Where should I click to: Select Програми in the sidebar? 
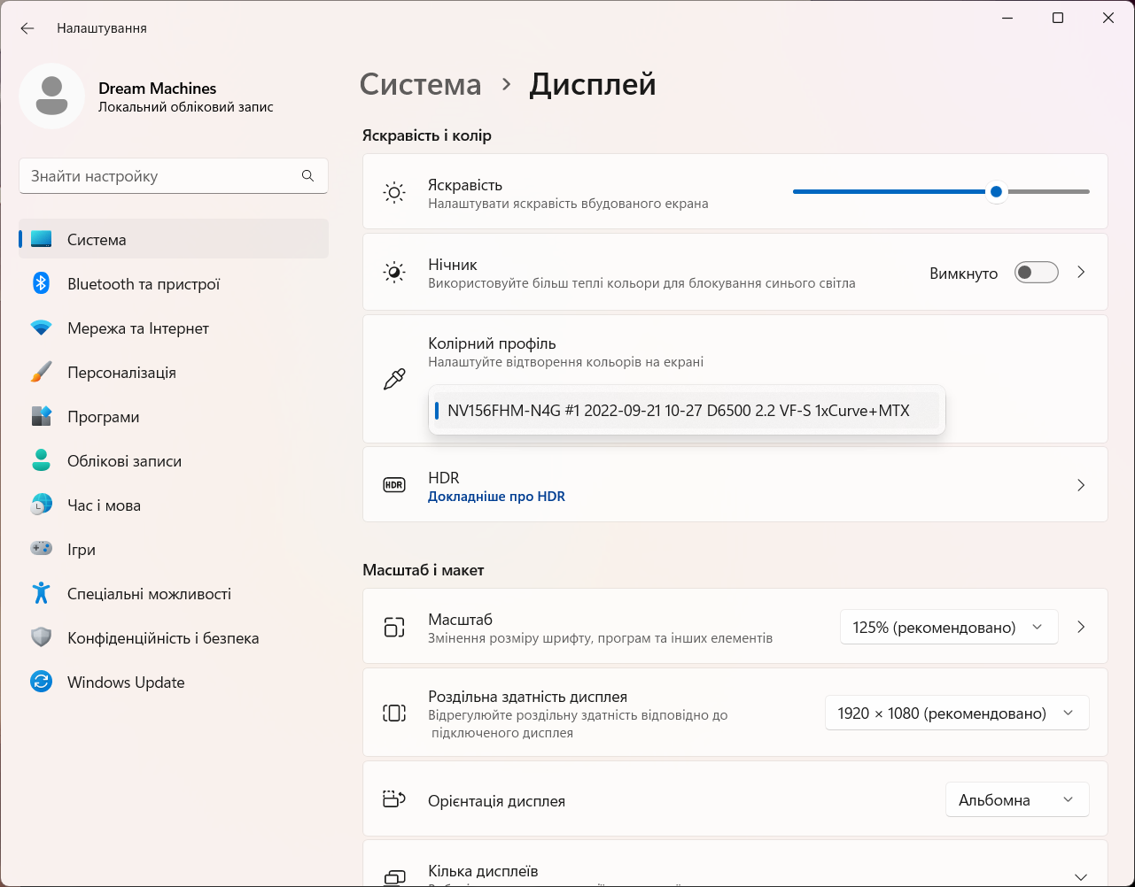pos(103,417)
